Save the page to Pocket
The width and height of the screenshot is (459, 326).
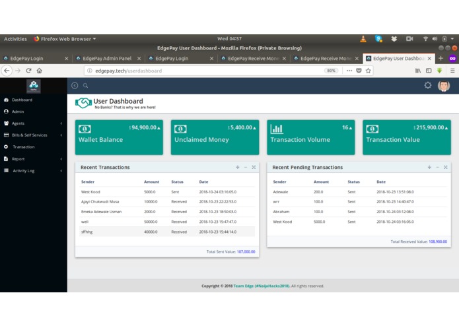pos(359,71)
